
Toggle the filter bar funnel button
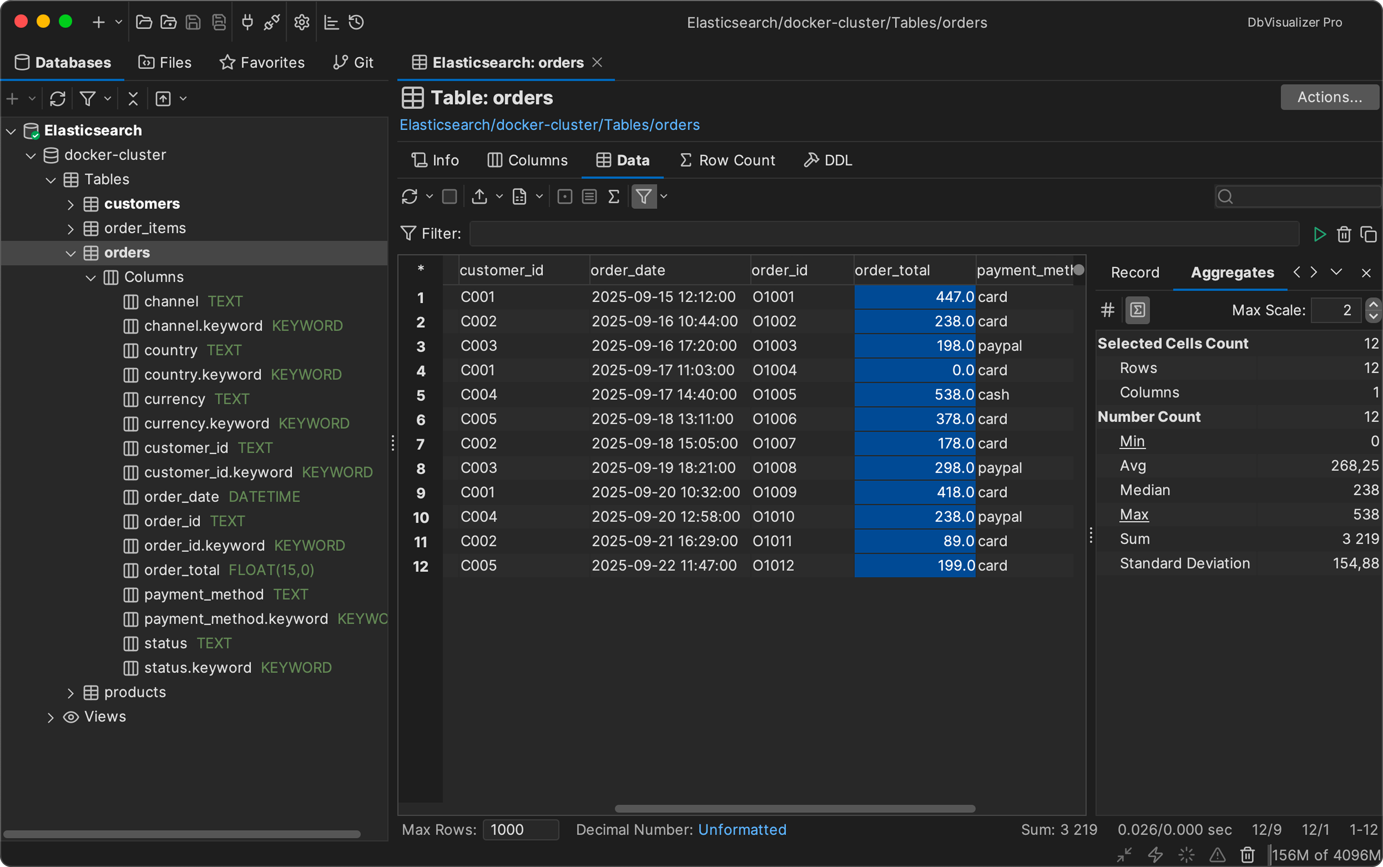coord(644,197)
